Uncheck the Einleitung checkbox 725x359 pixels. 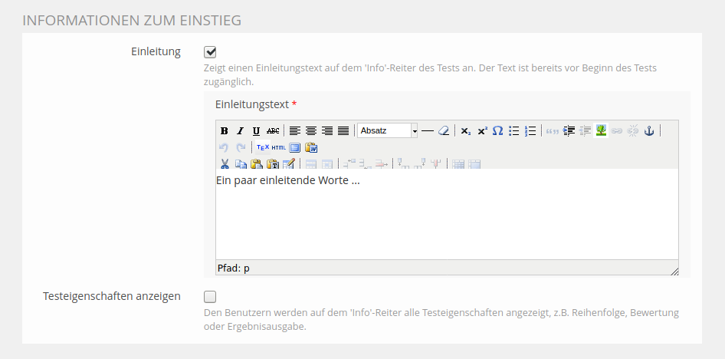pos(210,52)
